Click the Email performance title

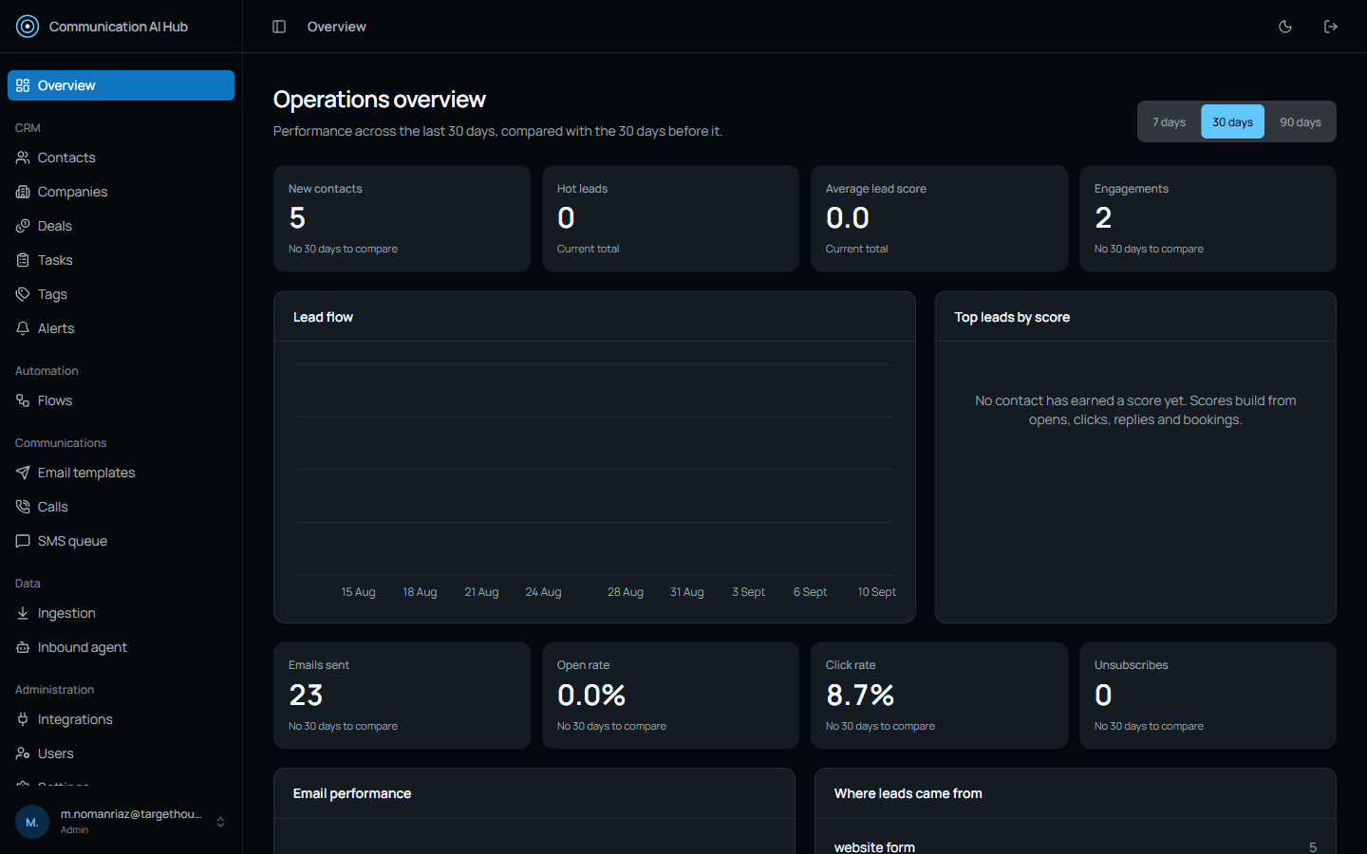[352, 793]
